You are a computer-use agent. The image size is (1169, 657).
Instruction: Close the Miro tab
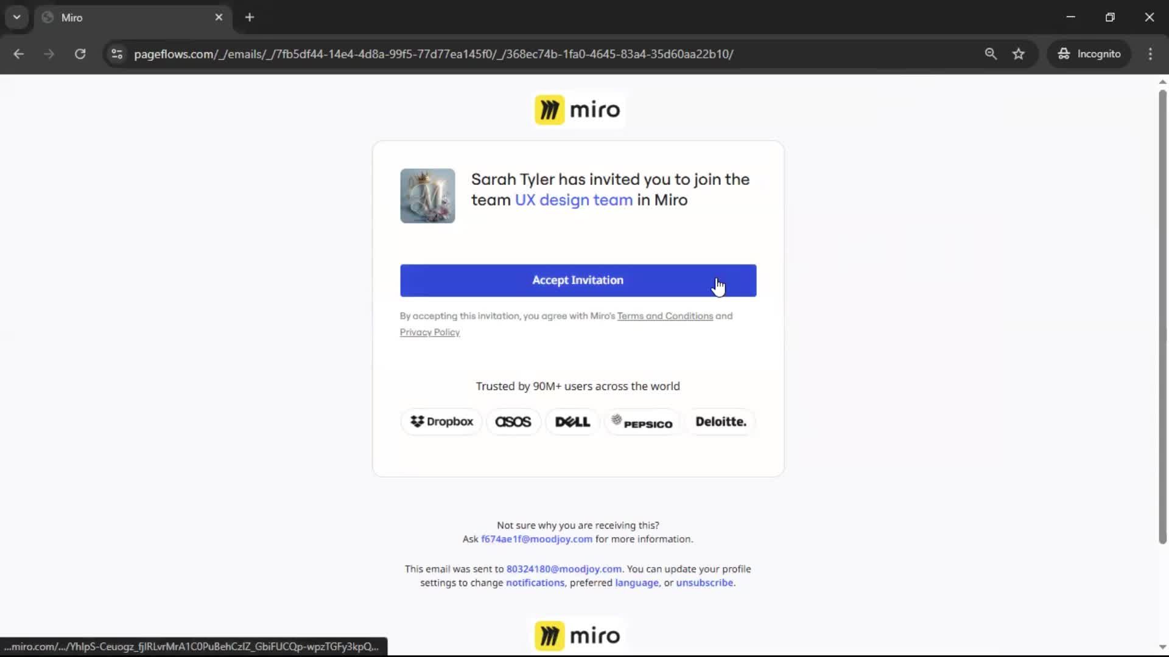(x=219, y=18)
